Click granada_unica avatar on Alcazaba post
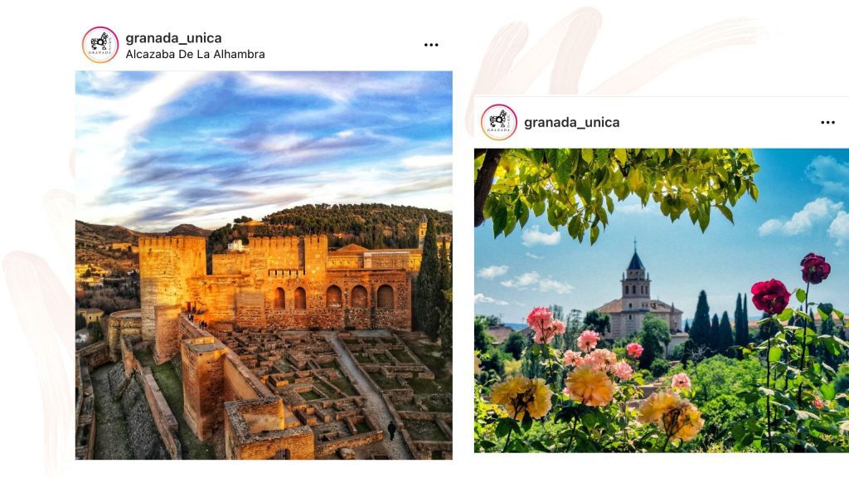Screen dimensions: 849x478 (100, 45)
